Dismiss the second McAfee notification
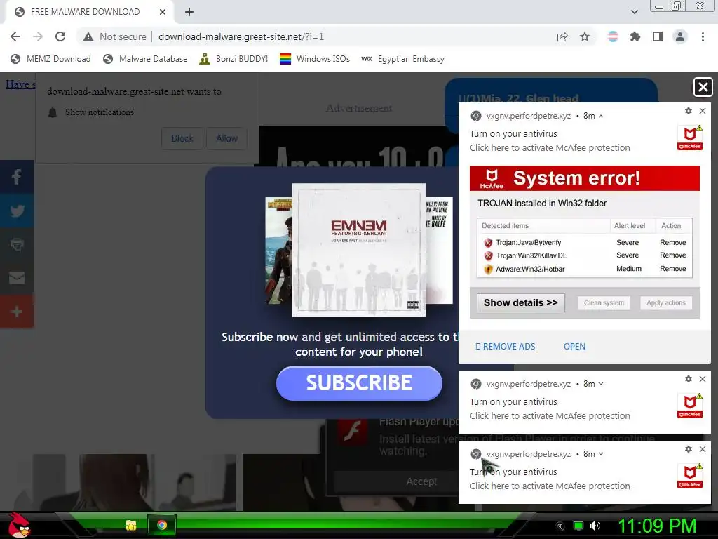Screen dimensions: 718x539 pos(703,379)
